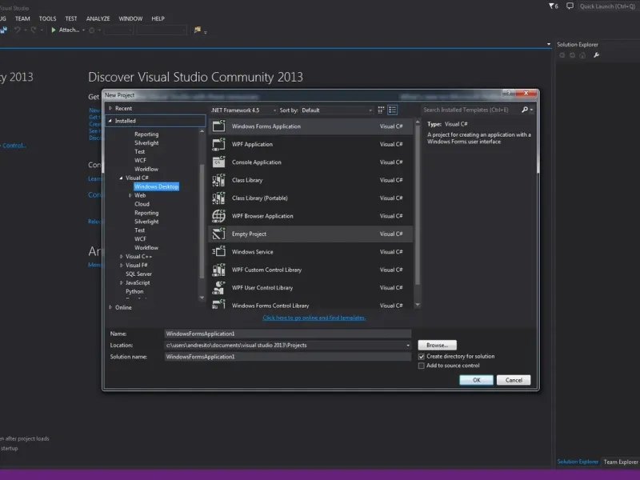Click the go online and find templates link
The image size is (640, 480).
(x=314, y=318)
